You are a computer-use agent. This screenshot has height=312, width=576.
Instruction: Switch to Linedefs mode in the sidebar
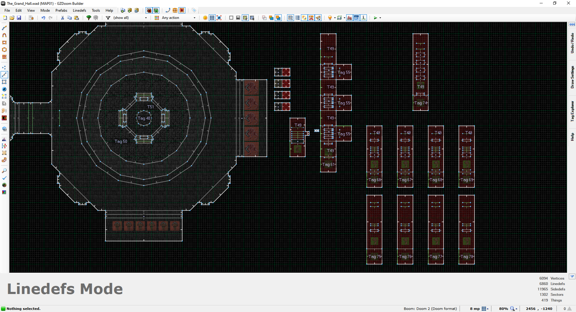(4, 75)
